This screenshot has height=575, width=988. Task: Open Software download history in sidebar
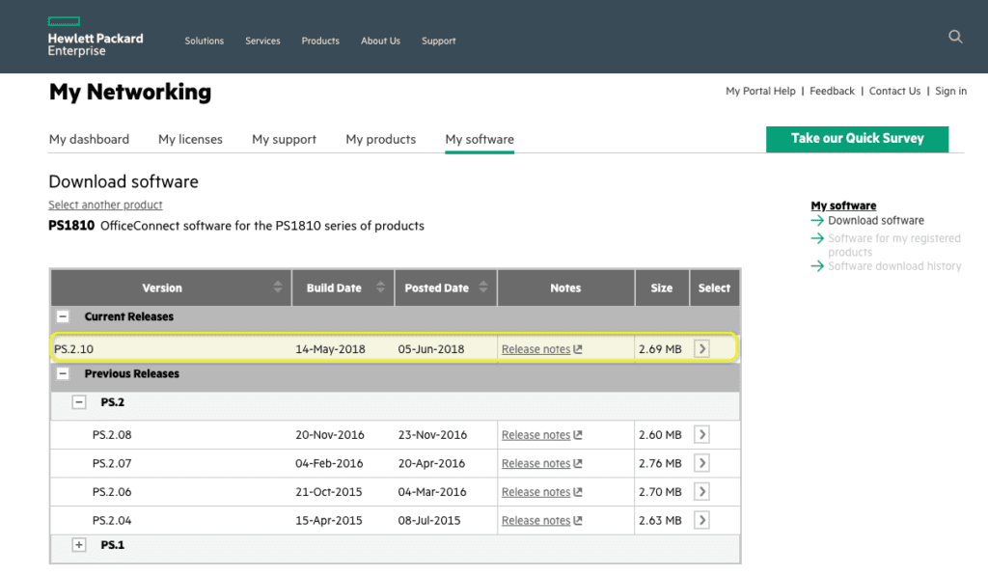893,266
